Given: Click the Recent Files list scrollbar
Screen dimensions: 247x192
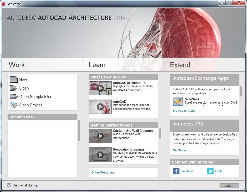Looking at the screenshot, I should coord(79,130).
